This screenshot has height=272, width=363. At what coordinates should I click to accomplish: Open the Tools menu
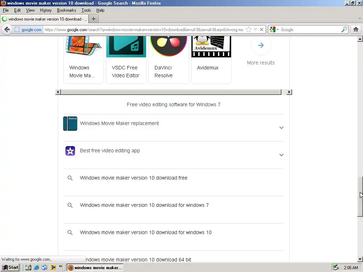click(x=86, y=10)
